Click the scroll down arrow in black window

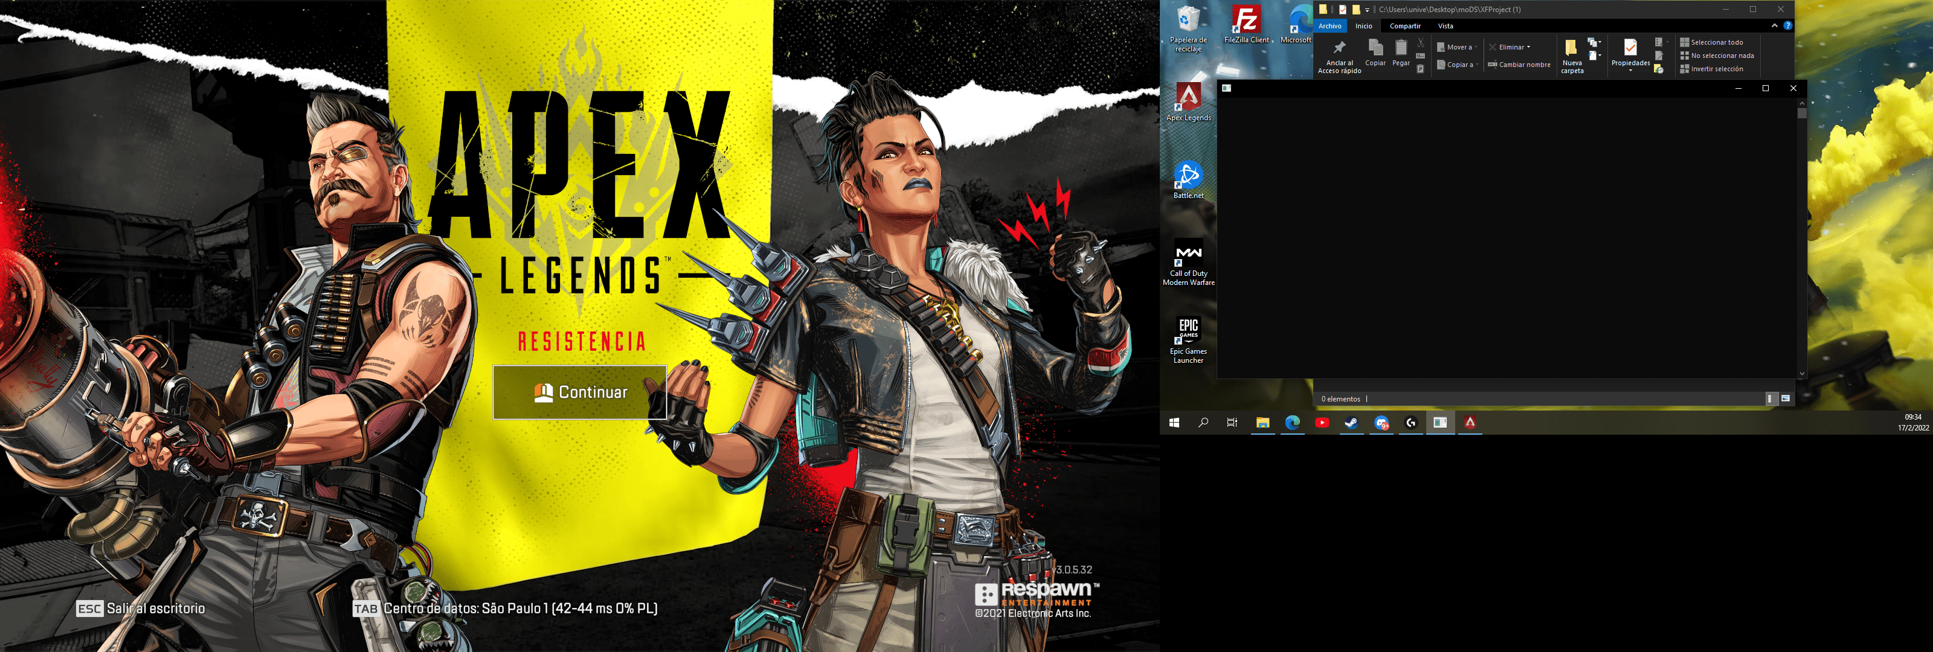[1802, 374]
